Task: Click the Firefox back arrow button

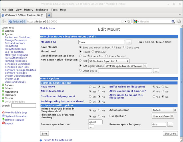Action: click(x=4, y=21)
